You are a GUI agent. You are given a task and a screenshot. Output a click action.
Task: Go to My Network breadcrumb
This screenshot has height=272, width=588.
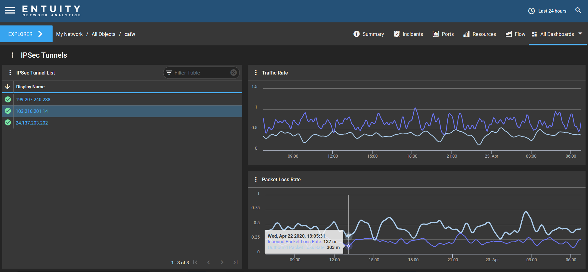click(x=69, y=34)
